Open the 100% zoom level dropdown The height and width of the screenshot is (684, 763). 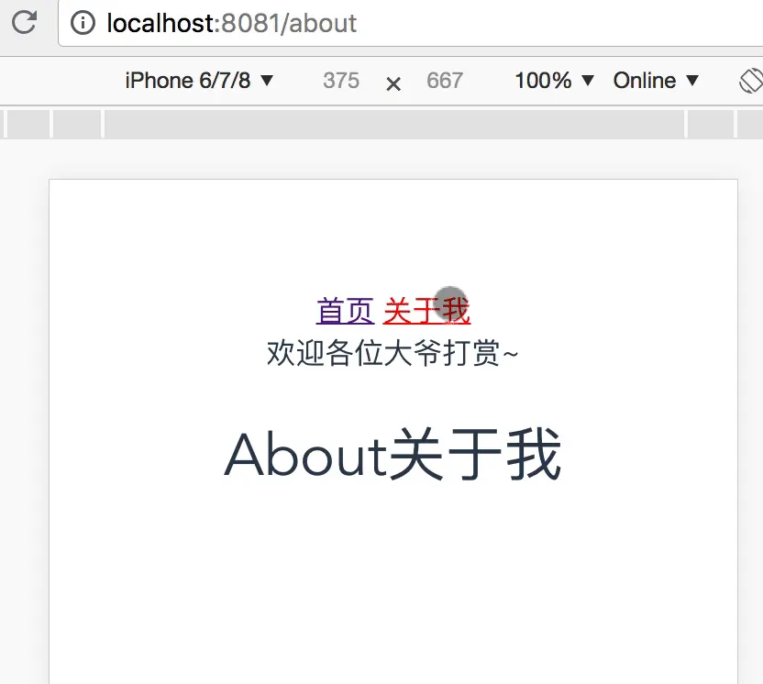554,80
